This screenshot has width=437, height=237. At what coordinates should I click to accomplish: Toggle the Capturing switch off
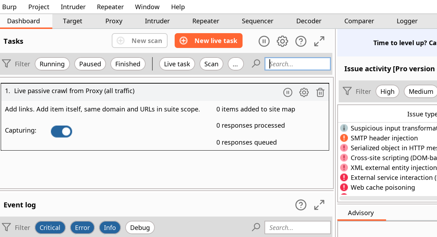point(62,132)
